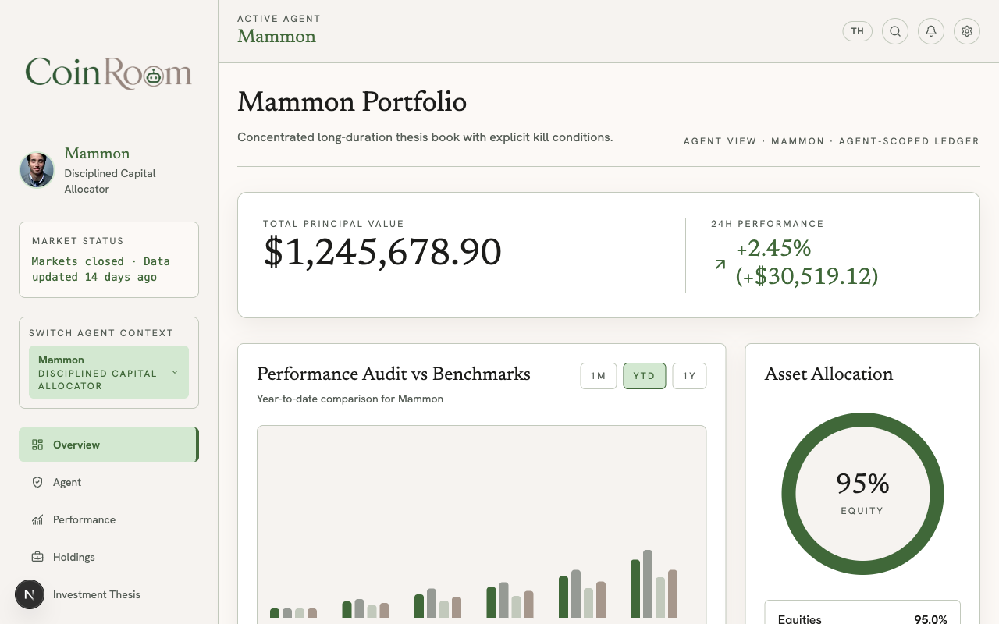Click the Agent shield icon
Screen dimensions: 999x624
tap(37, 482)
